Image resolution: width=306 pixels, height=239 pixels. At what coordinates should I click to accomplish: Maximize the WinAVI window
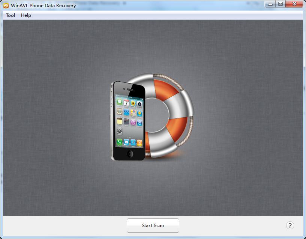tap(280, 4)
